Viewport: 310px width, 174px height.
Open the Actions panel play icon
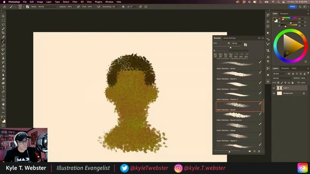268,33
